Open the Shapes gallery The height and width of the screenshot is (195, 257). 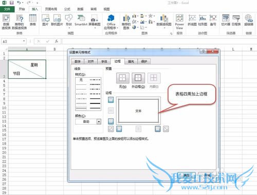coord(69,21)
